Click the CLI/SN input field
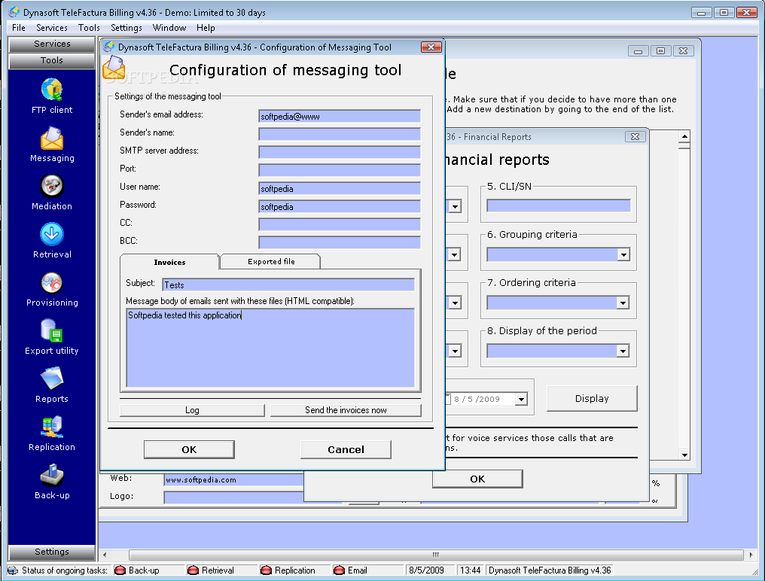Screen dimensions: 765x581 (x=559, y=206)
